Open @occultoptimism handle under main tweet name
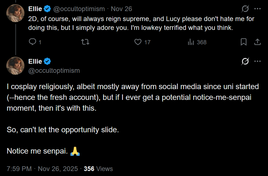 pos(54,71)
